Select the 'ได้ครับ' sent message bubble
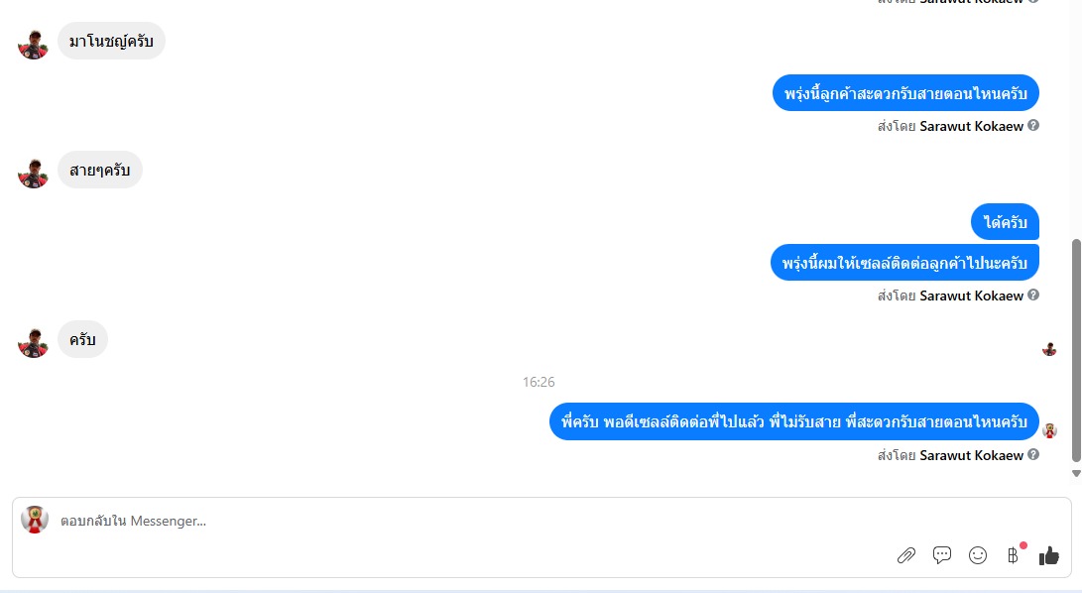Viewport: 1082px width, 593px height. point(1005,221)
